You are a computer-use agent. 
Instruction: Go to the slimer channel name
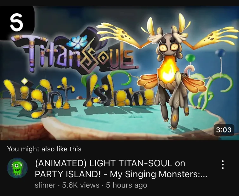click(x=45, y=185)
